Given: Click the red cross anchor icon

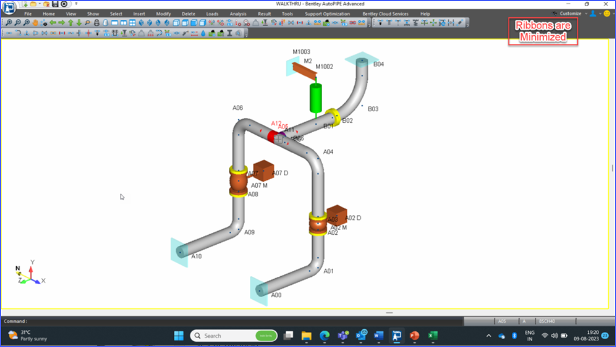Looking at the screenshot, I should coord(89,33).
